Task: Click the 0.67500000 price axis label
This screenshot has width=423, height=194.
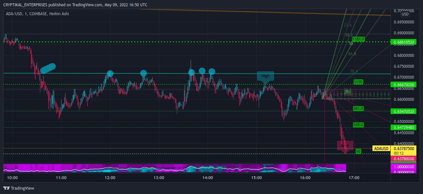Action: 404,66
